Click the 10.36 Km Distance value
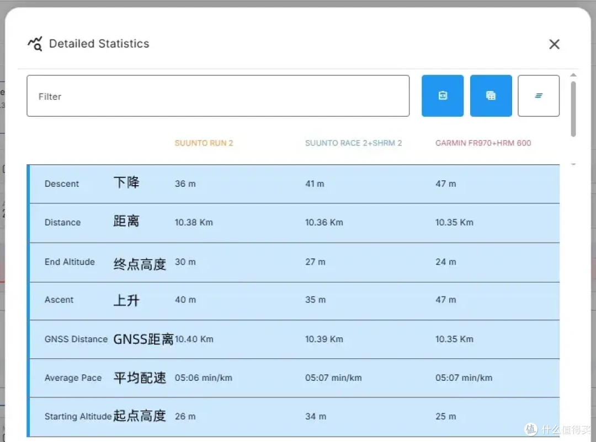The height and width of the screenshot is (442, 596). 324,223
